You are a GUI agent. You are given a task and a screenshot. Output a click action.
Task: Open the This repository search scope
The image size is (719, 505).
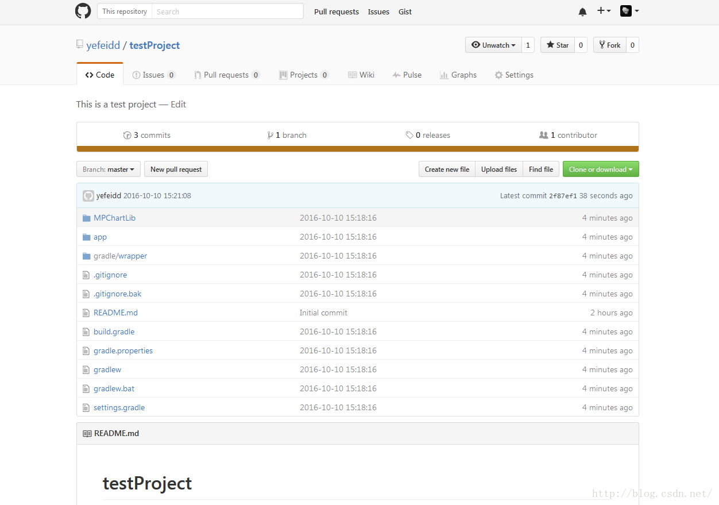[125, 11]
